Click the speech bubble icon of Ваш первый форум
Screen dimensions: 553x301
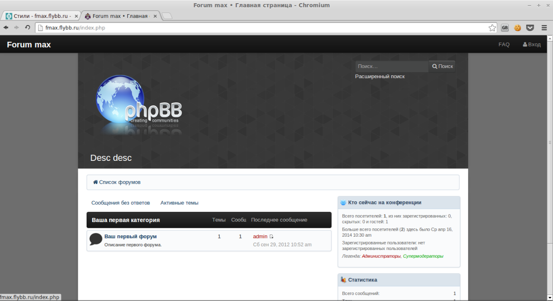click(95, 239)
